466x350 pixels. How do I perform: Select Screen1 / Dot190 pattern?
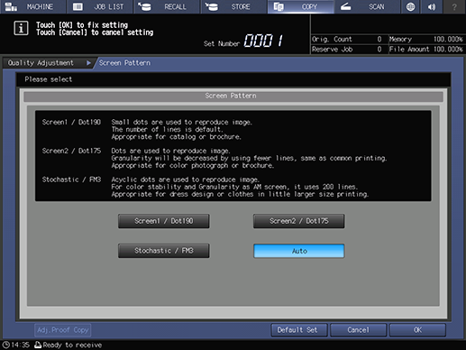(164, 221)
